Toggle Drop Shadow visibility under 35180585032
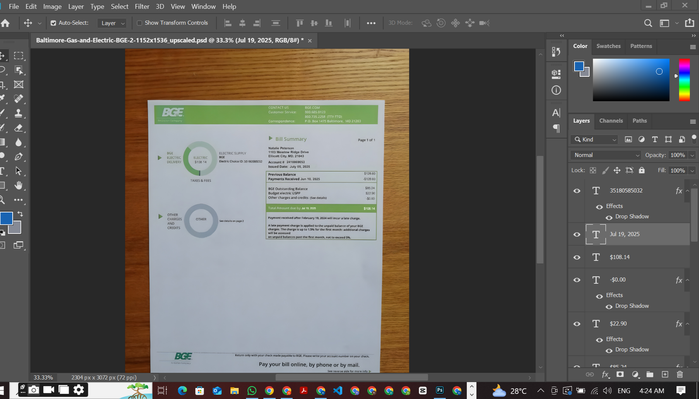 click(x=609, y=217)
